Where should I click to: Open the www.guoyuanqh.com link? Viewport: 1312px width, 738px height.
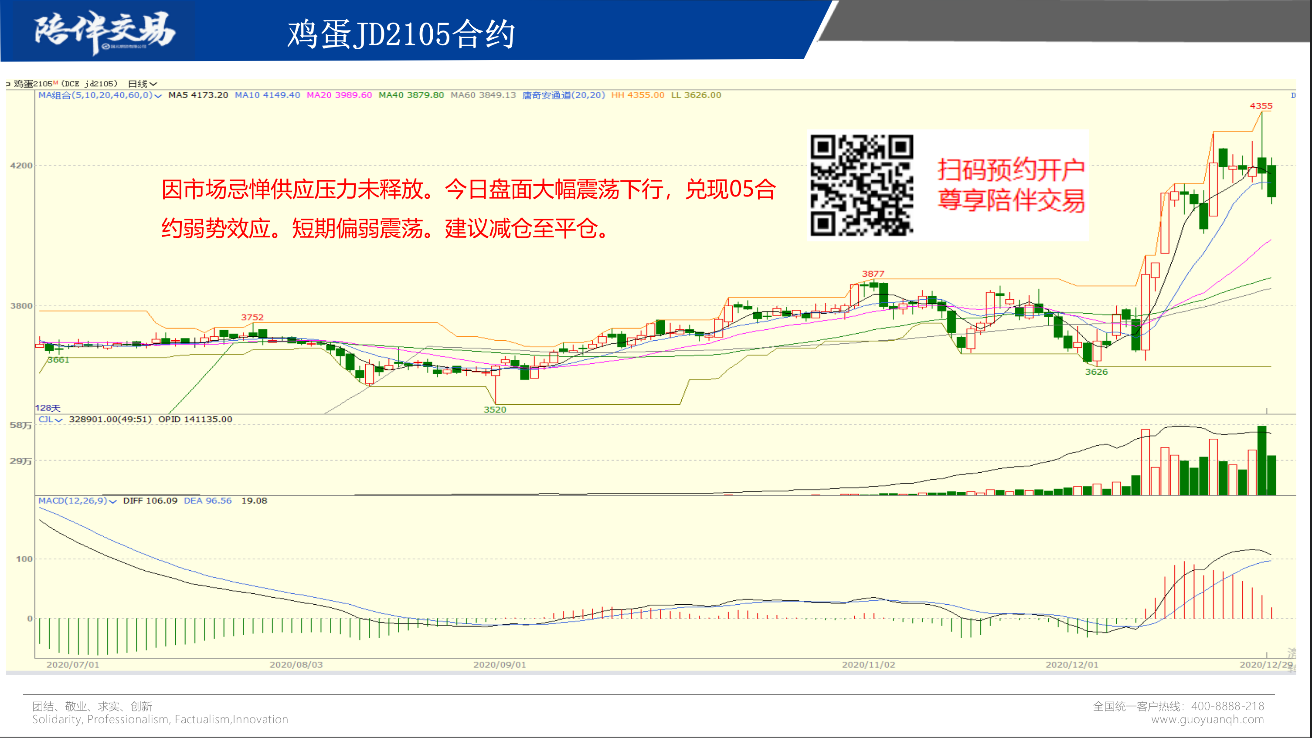click(x=1207, y=720)
